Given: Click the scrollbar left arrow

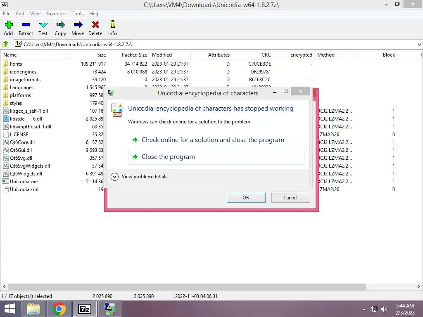Looking at the screenshot, I should (x=4, y=286).
